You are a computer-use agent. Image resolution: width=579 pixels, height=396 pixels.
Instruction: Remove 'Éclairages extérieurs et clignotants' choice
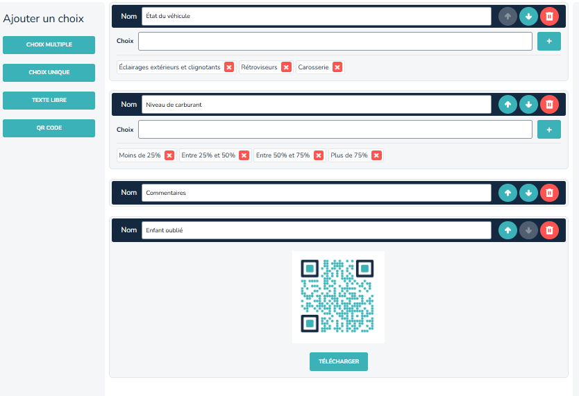point(229,67)
